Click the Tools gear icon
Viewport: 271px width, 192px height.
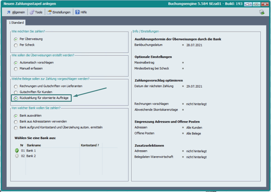pyautogui.click(x=32, y=12)
